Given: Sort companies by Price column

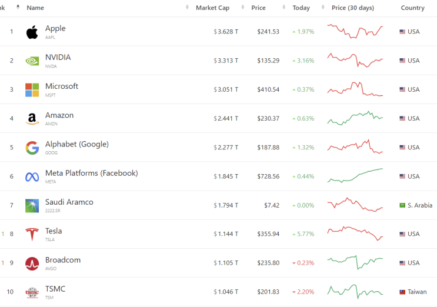Looking at the screenshot, I should 258,8.
